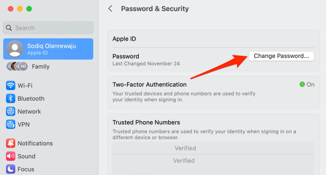
Task: Click the Change Password button
Action: point(281,56)
